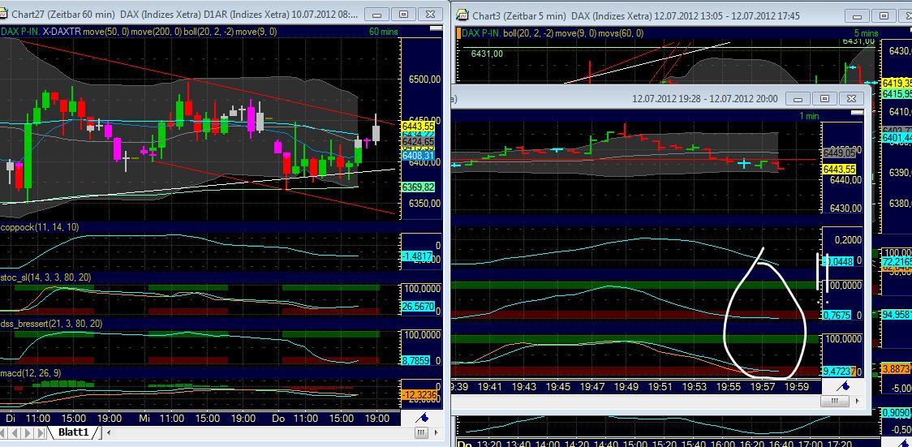Click the "60 mins" timeframe label
The width and height of the screenshot is (912, 447).
(x=383, y=32)
